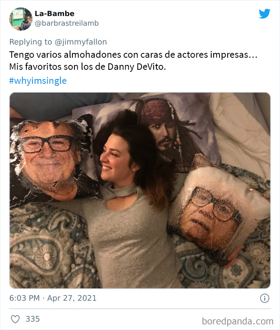Click the tweet line about 'almohadones'

tap(133, 55)
